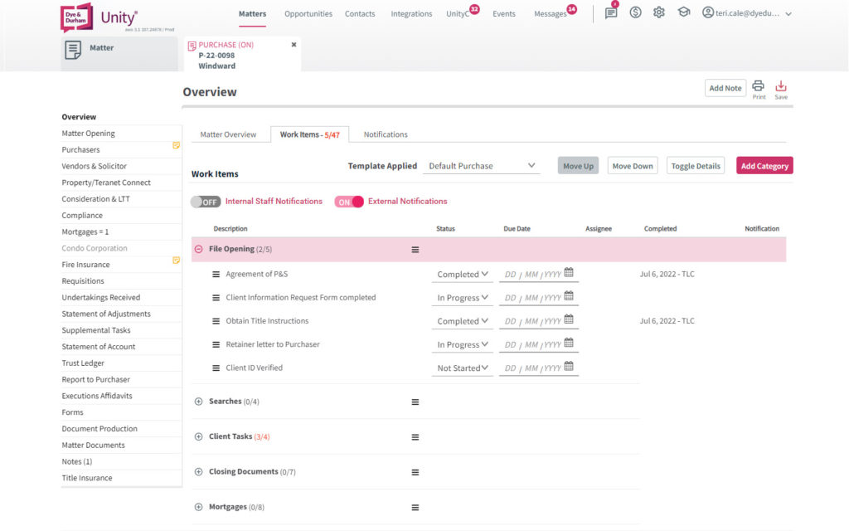Open the settings gear in the top bar

pyautogui.click(x=659, y=13)
